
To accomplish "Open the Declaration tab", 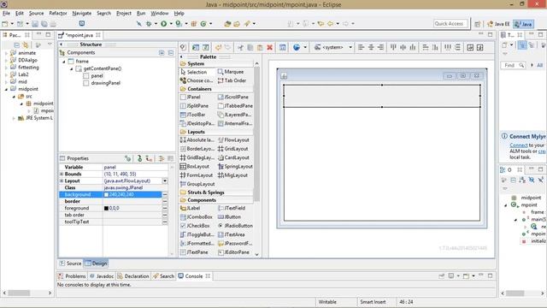I will pyautogui.click(x=133, y=276).
